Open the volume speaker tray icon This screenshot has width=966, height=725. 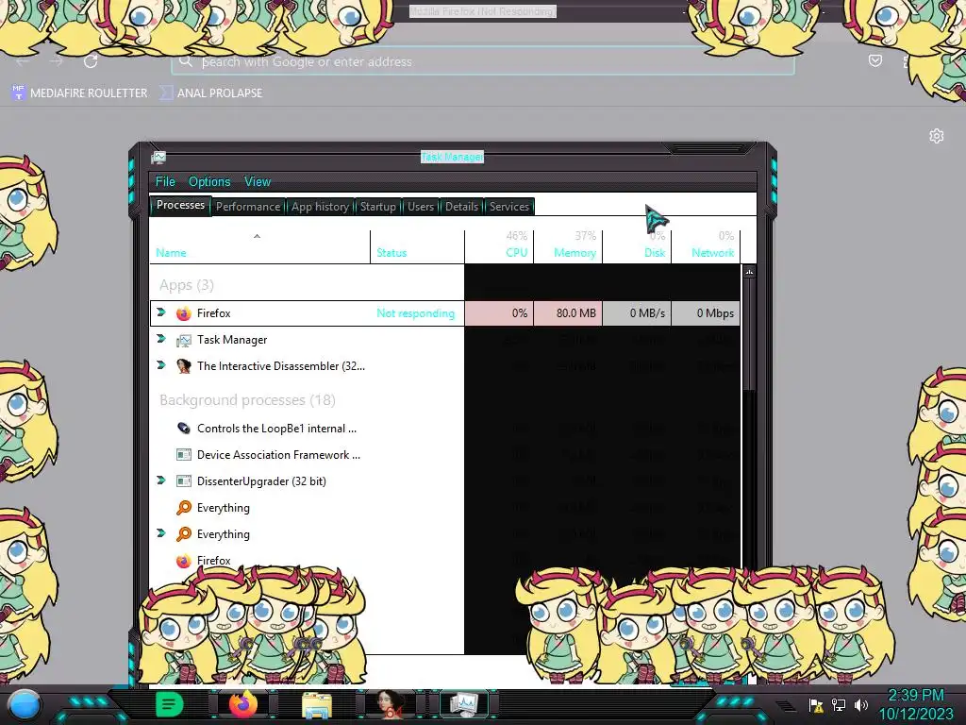860,704
